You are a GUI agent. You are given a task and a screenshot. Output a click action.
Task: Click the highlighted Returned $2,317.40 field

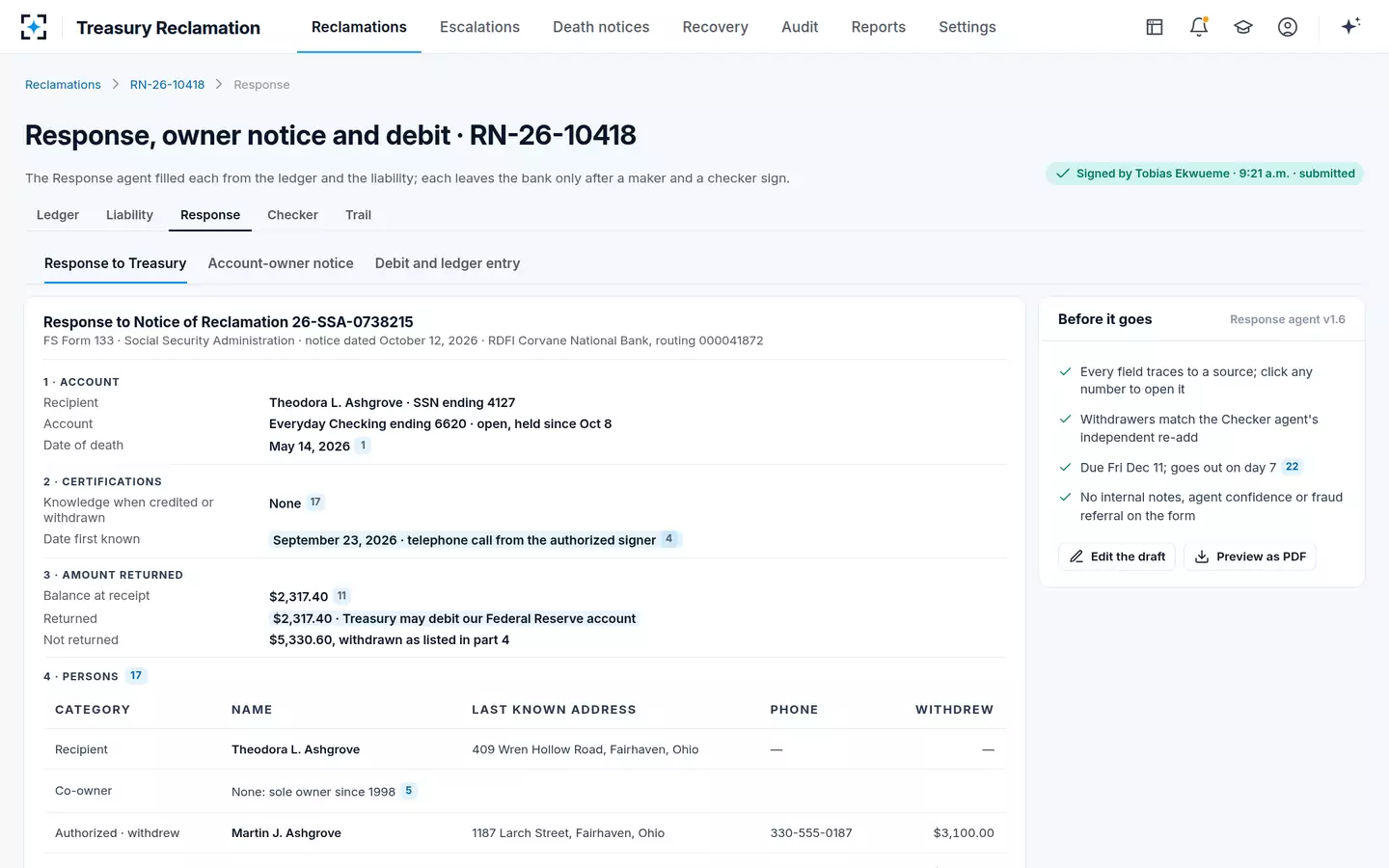tap(454, 619)
